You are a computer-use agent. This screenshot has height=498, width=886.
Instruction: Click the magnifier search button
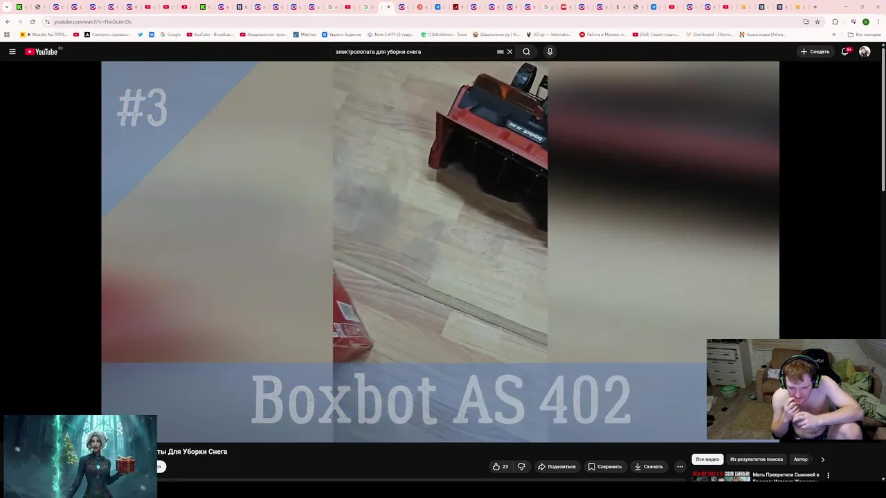(527, 52)
